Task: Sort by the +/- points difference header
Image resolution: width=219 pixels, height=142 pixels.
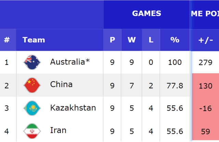Action: point(205,40)
